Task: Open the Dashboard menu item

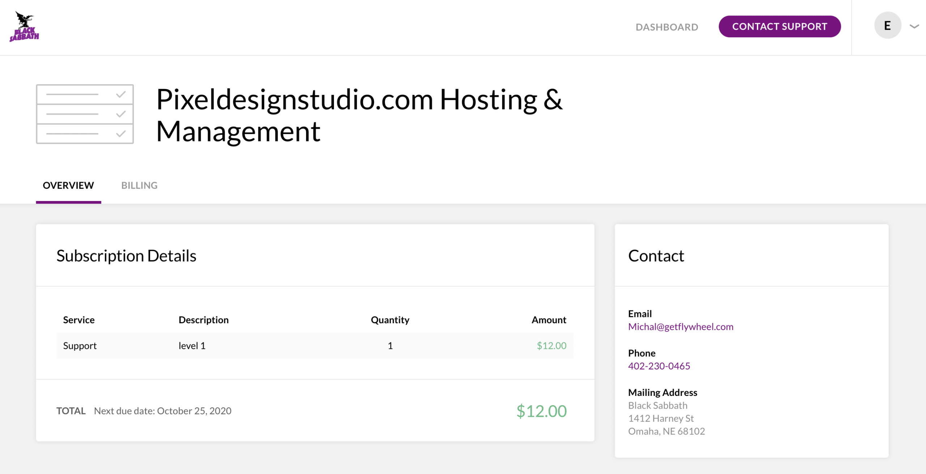Action: pos(667,27)
